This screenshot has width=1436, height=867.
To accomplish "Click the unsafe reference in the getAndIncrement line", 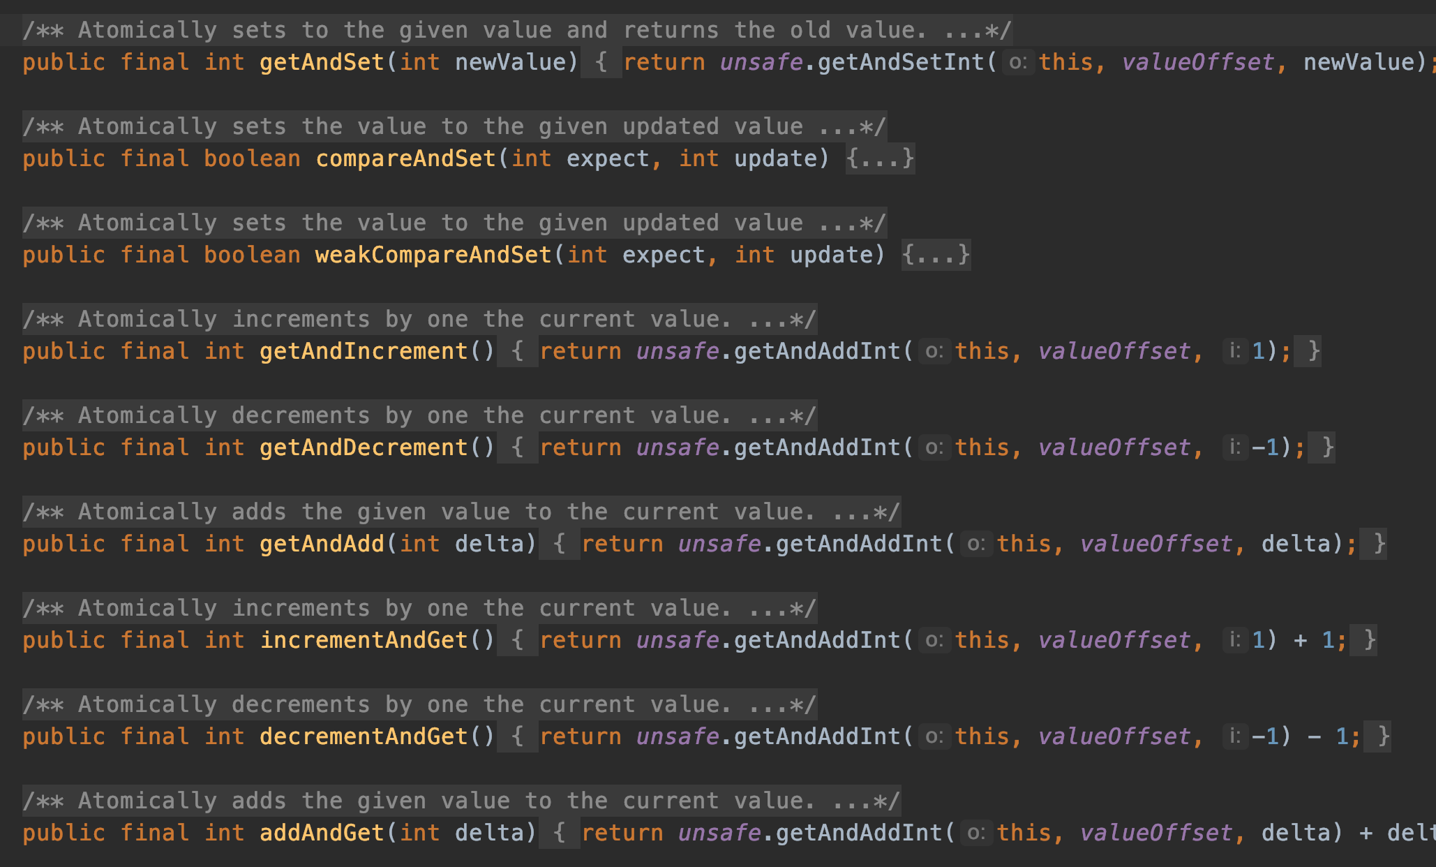I will [677, 352].
